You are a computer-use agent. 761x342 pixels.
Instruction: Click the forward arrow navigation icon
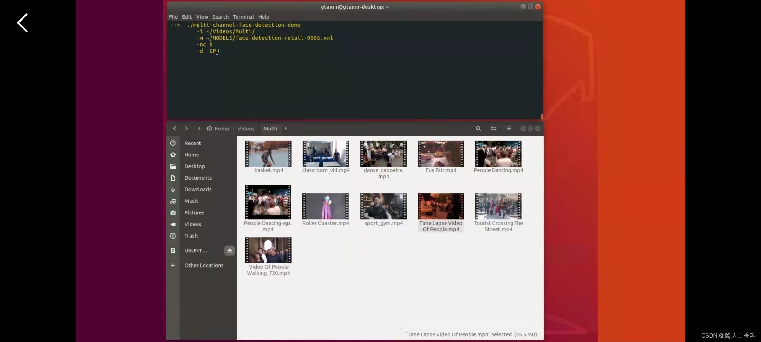pyautogui.click(x=187, y=128)
